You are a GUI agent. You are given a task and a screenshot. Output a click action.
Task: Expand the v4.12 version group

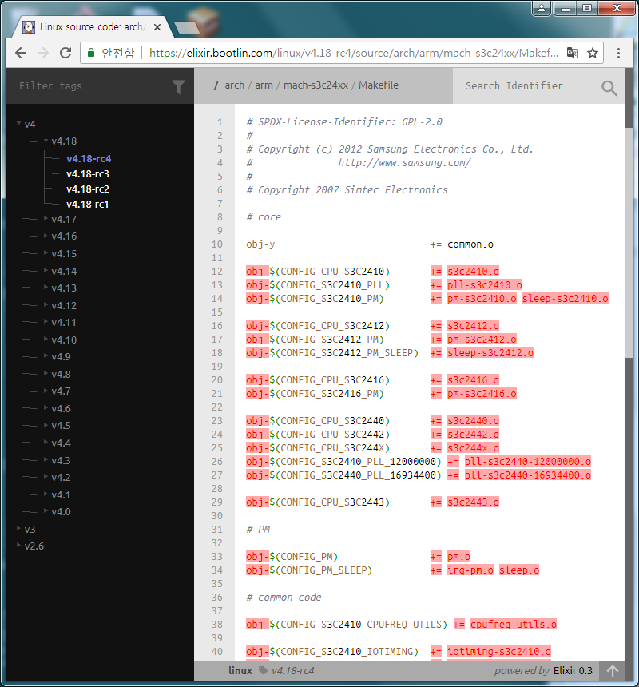[x=46, y=304]
